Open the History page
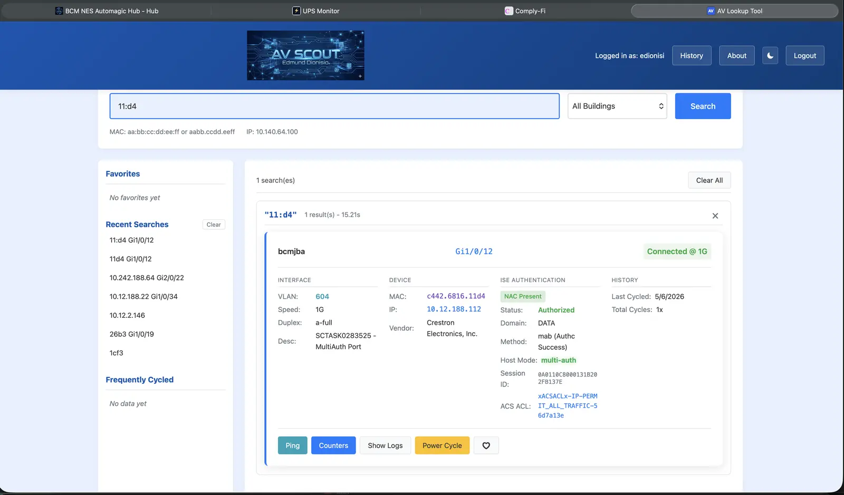Image resolution: width=844 pixels, height=495 pixels. pos(692,55)
